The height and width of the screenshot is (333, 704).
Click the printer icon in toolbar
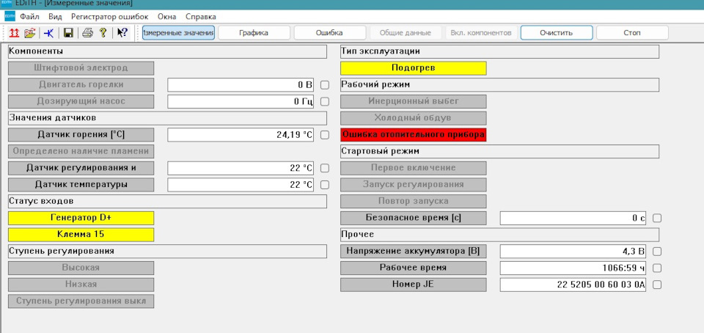click(x=87, y=33)
